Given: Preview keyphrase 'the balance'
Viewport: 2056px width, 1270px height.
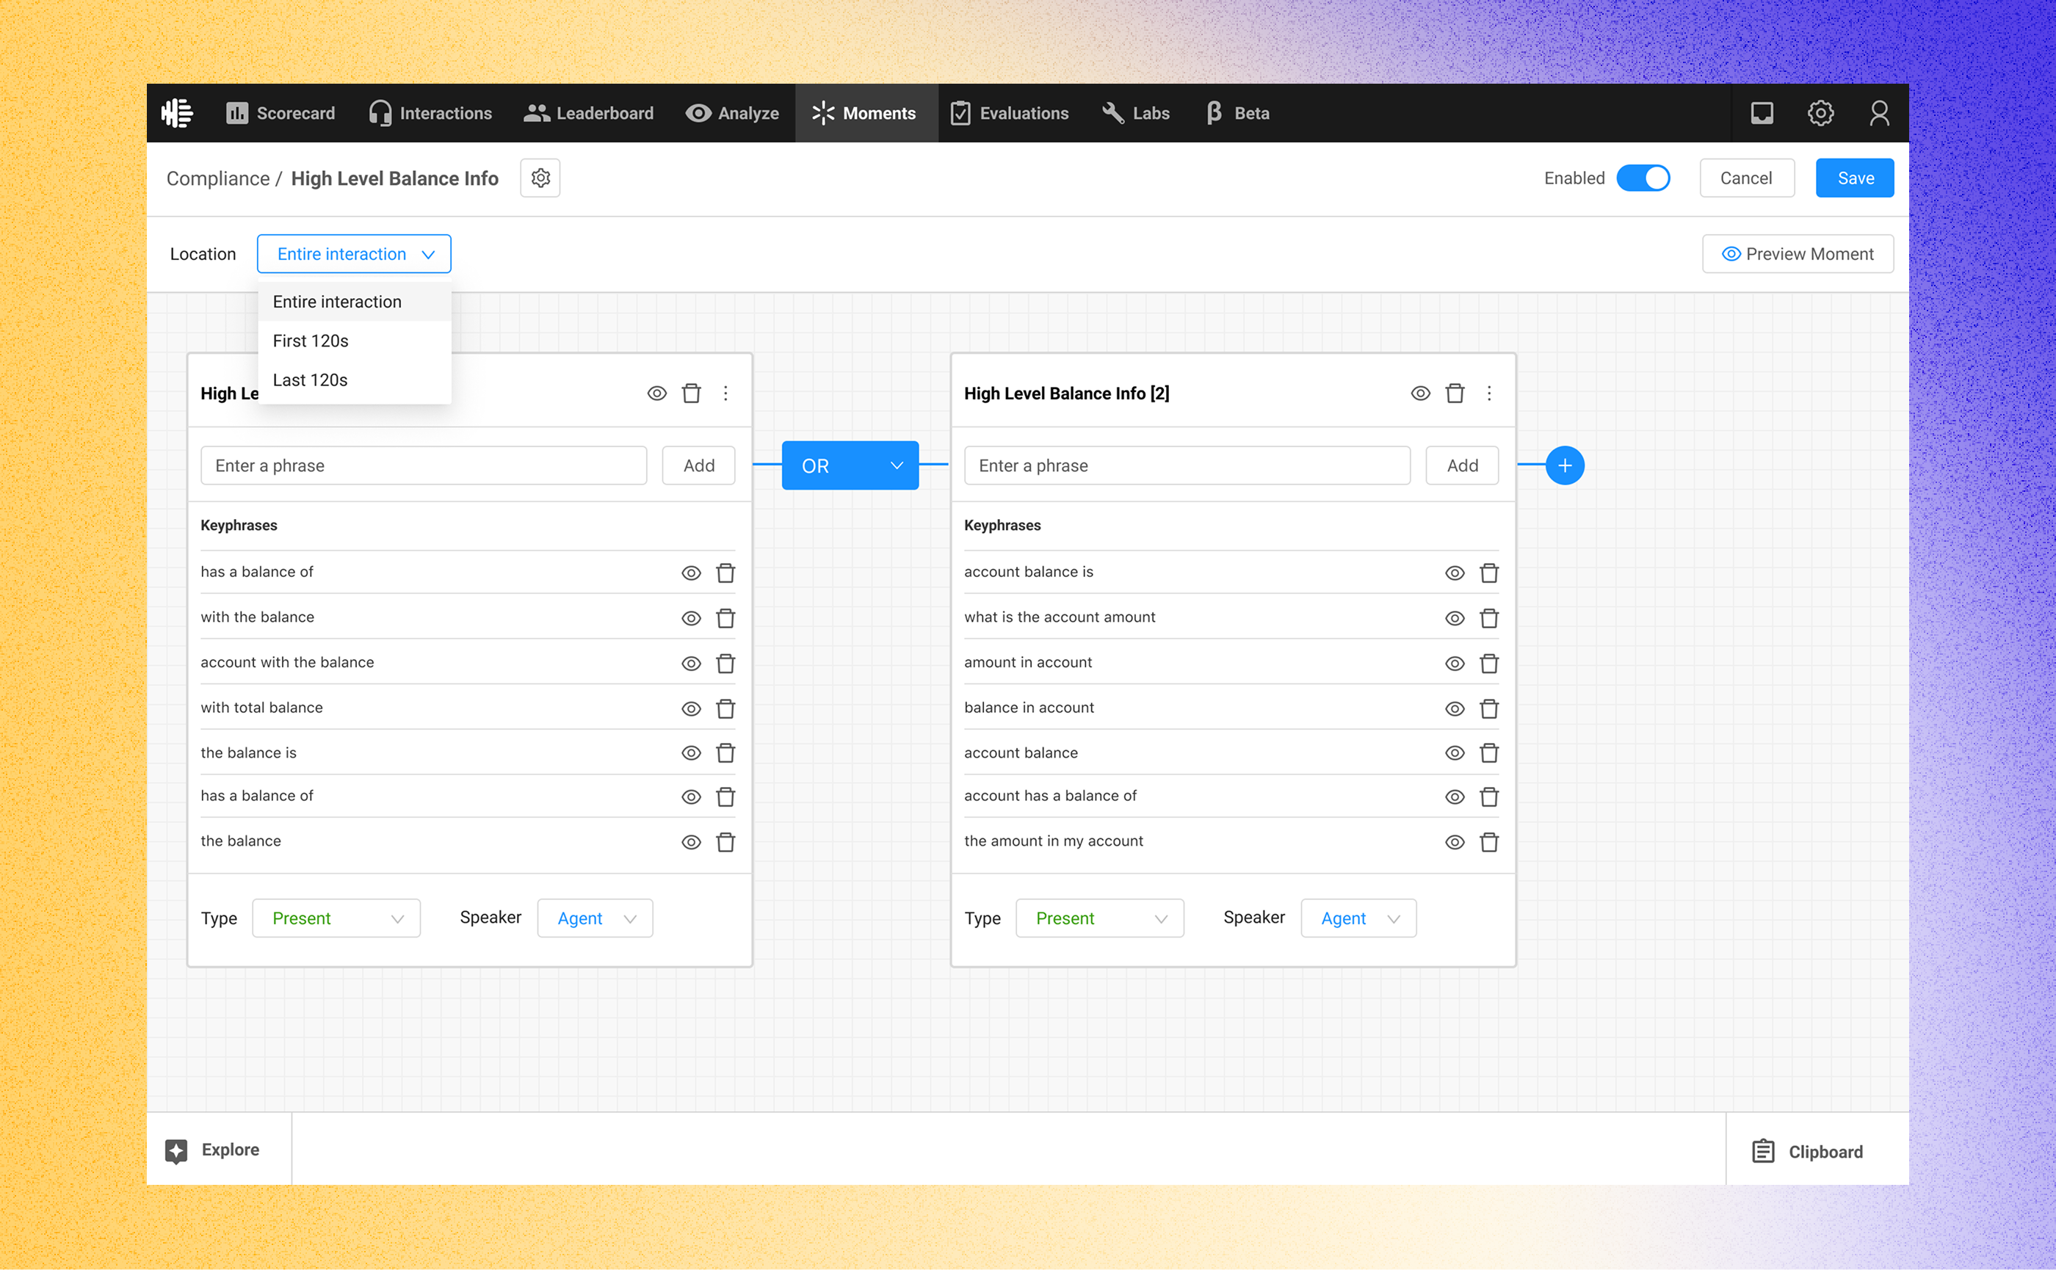Looking at the screenshot, I should tap(691, 841).
